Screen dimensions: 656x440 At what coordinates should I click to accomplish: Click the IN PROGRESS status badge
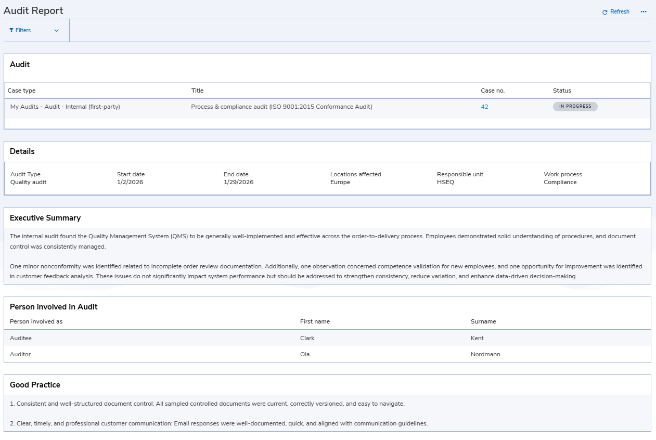pos(575,106)
